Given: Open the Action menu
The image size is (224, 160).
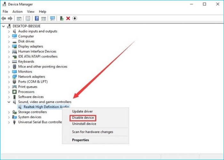Looking at the screenshot, I should pos(17,12).
